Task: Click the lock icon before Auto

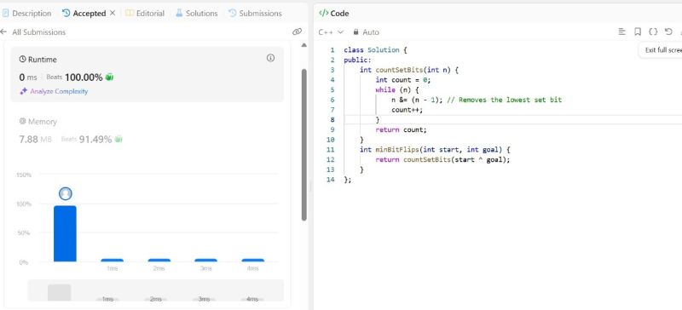Action: [355, 32]
